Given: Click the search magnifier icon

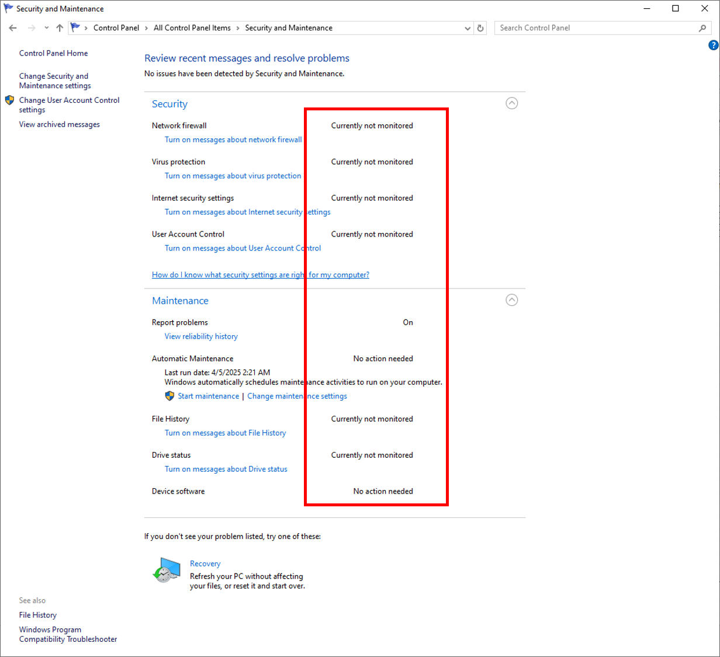Looking at the screenshot, I should 702,28.
